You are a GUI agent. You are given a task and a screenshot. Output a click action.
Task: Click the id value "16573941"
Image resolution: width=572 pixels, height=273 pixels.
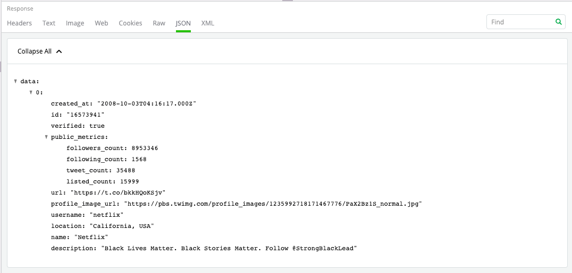pyautogui.click(x=86, y=115)
